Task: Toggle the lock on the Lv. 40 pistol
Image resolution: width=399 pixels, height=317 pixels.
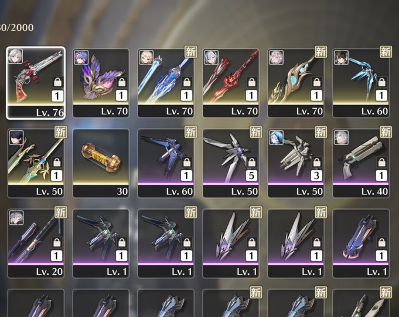Action: coord(381,162)
